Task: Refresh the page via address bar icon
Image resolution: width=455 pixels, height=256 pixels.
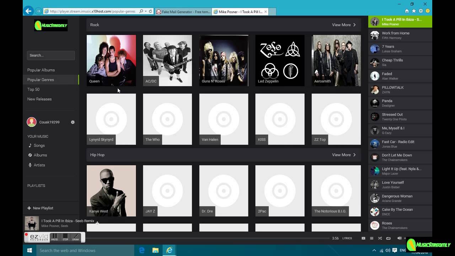Action: [150, 11]
